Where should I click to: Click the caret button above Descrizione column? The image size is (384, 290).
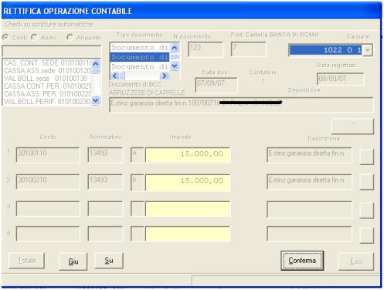click(352, 126)
